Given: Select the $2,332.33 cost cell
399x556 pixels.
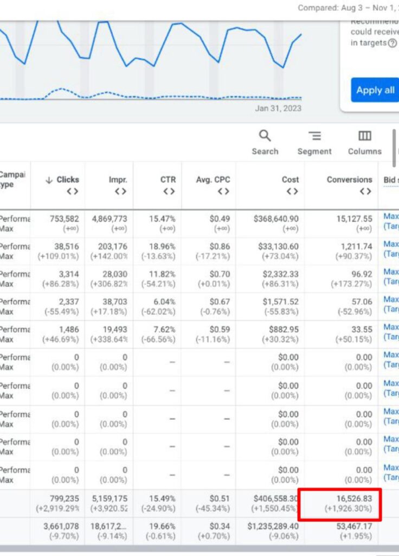Looking at the screenshot, I should click(270, 279).
